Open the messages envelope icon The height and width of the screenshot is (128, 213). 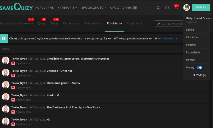pyautogui.click(x=167, y=8)
